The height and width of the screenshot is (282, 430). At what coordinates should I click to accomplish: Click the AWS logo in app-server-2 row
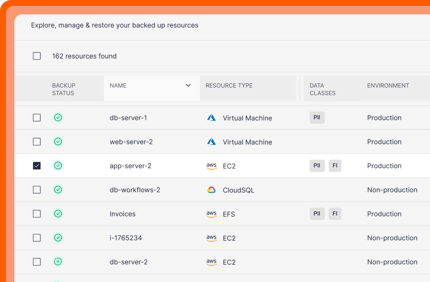pyautogui.click(x=212, y=166)
